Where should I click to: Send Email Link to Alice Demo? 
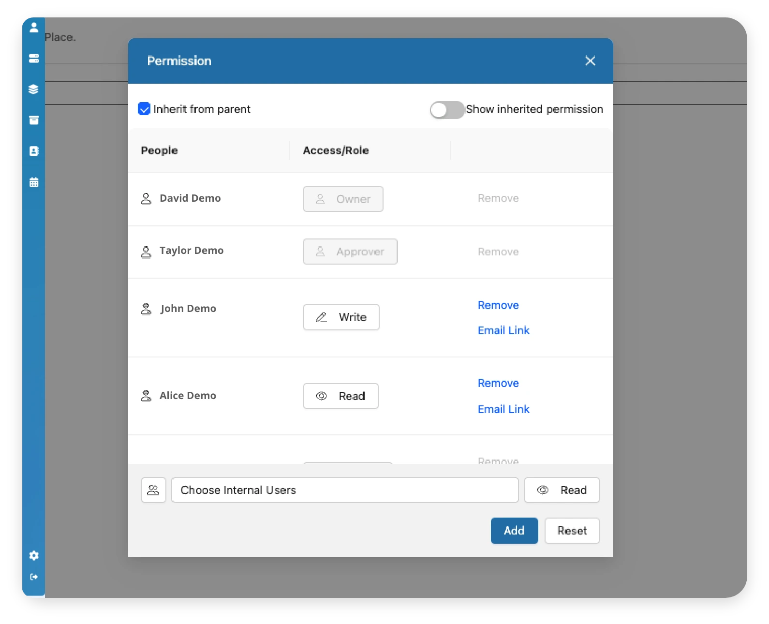pos(503,409)
